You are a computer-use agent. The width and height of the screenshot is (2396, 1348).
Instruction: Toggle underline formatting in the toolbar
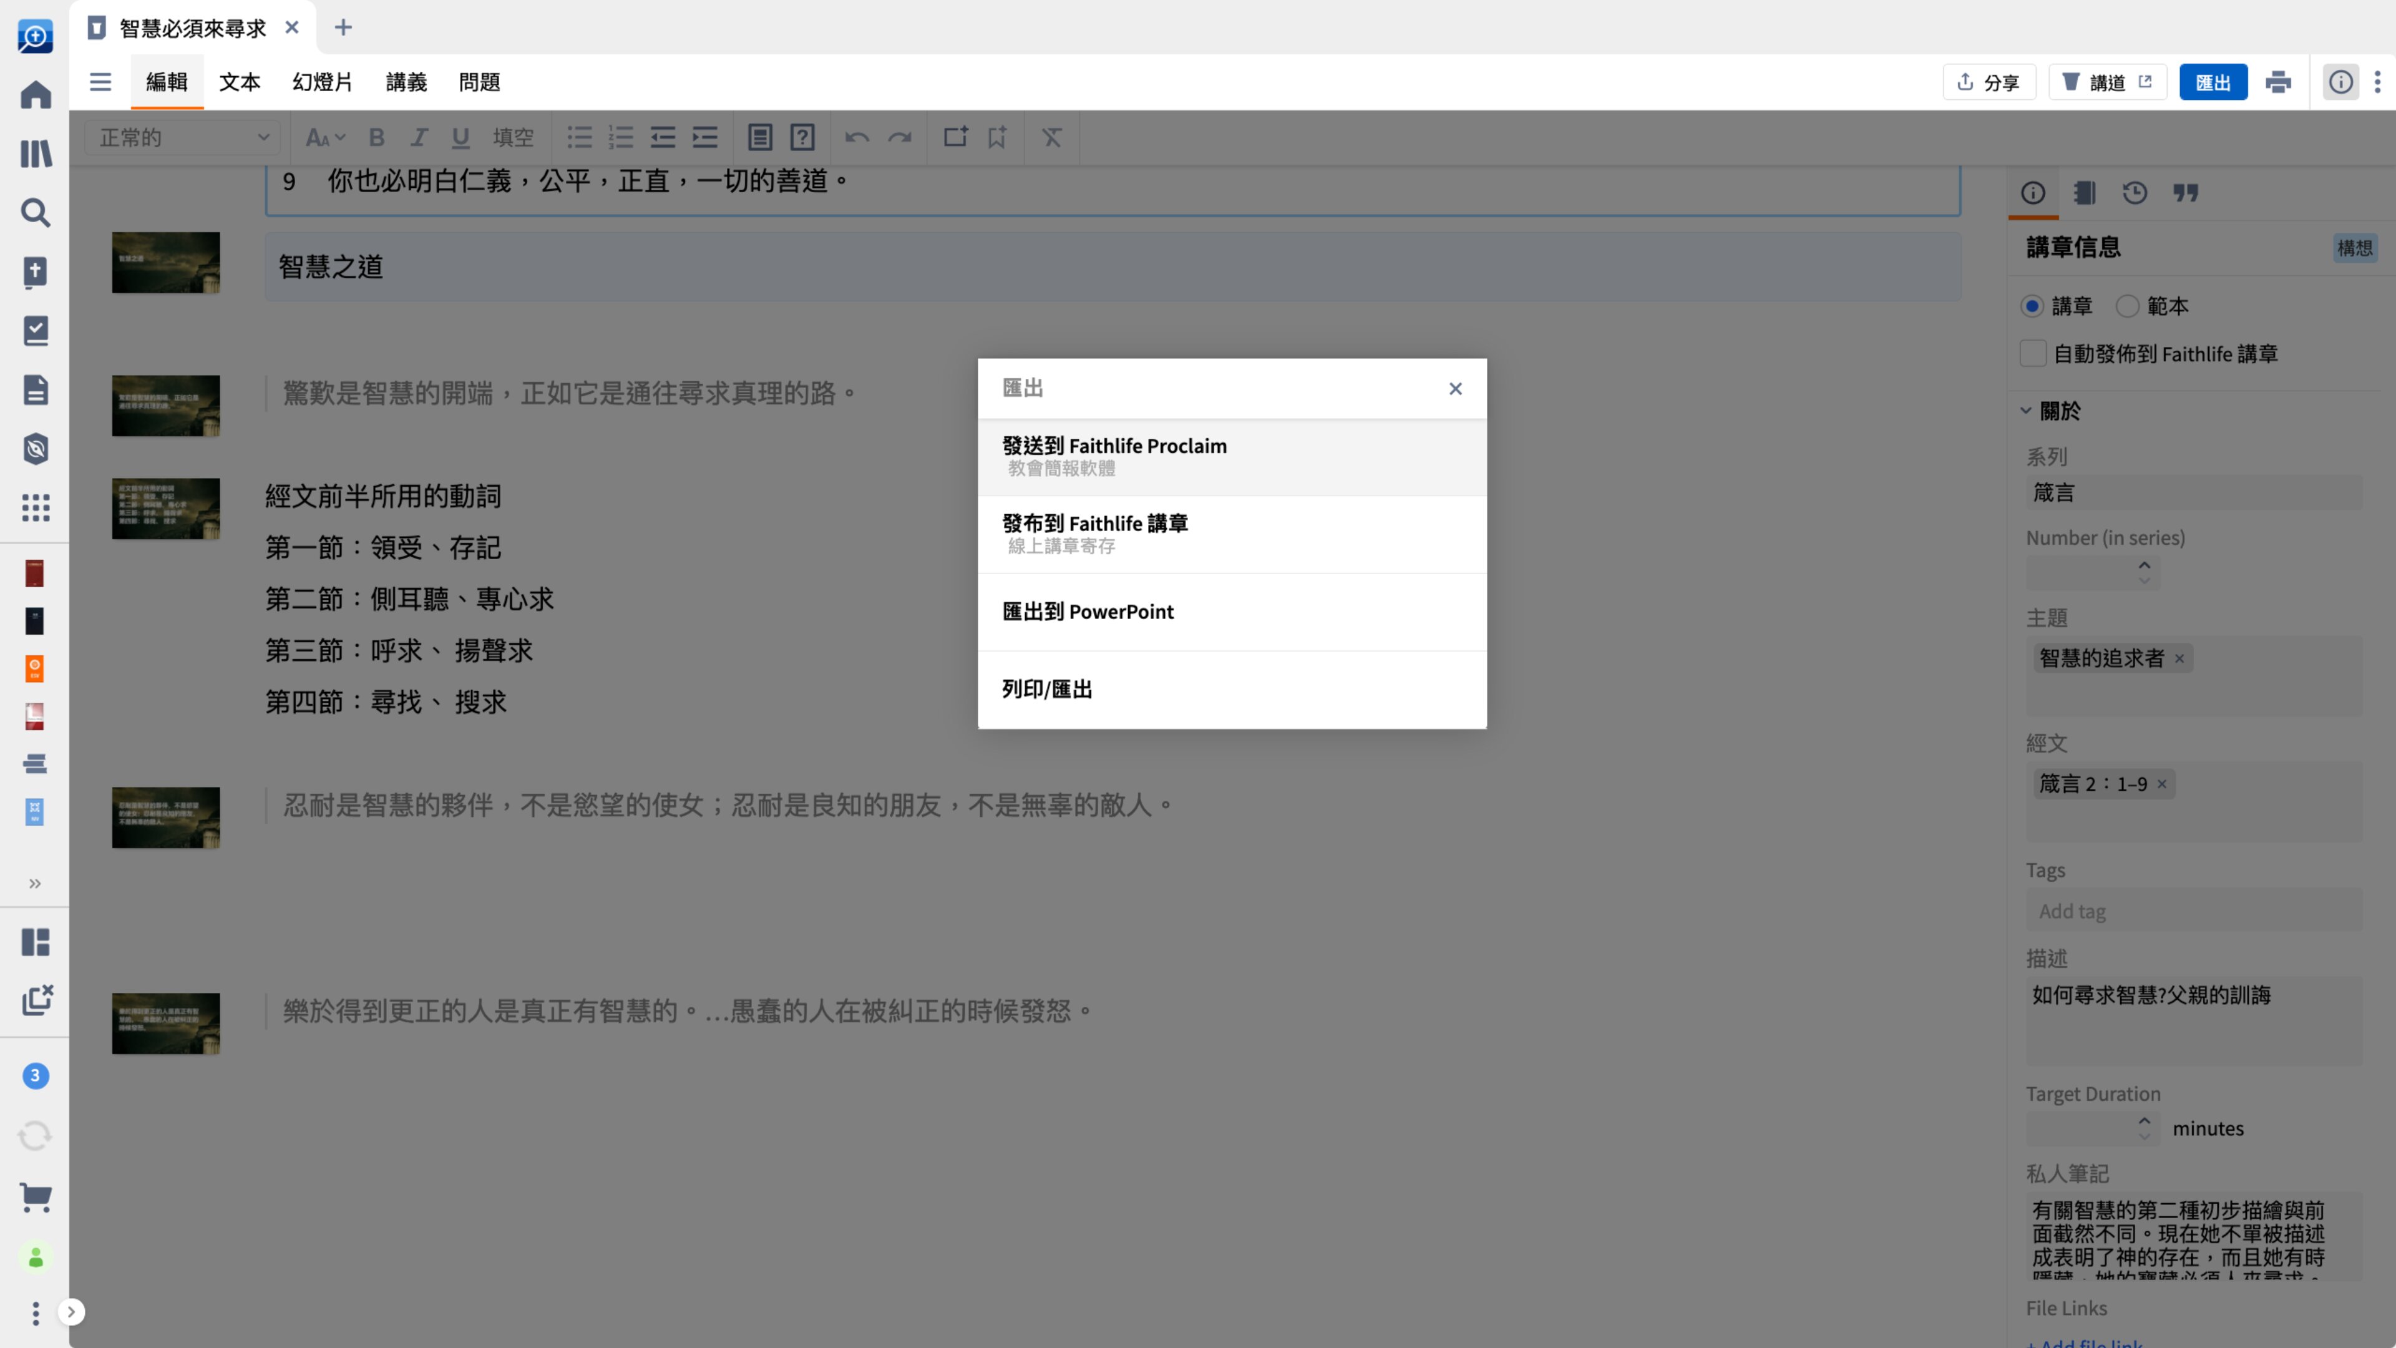(460, 138)
